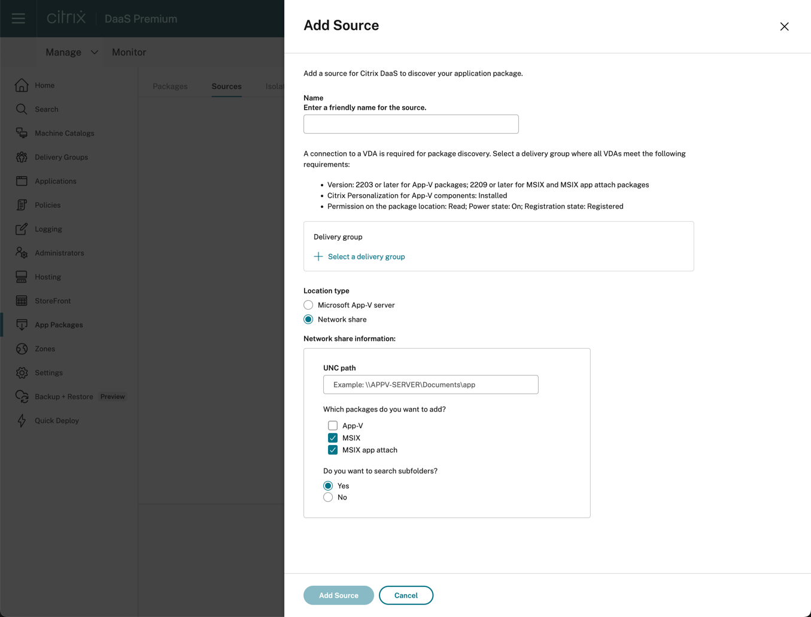
Task: Click the Backup + Restore icon
Action: coord(22,397)
